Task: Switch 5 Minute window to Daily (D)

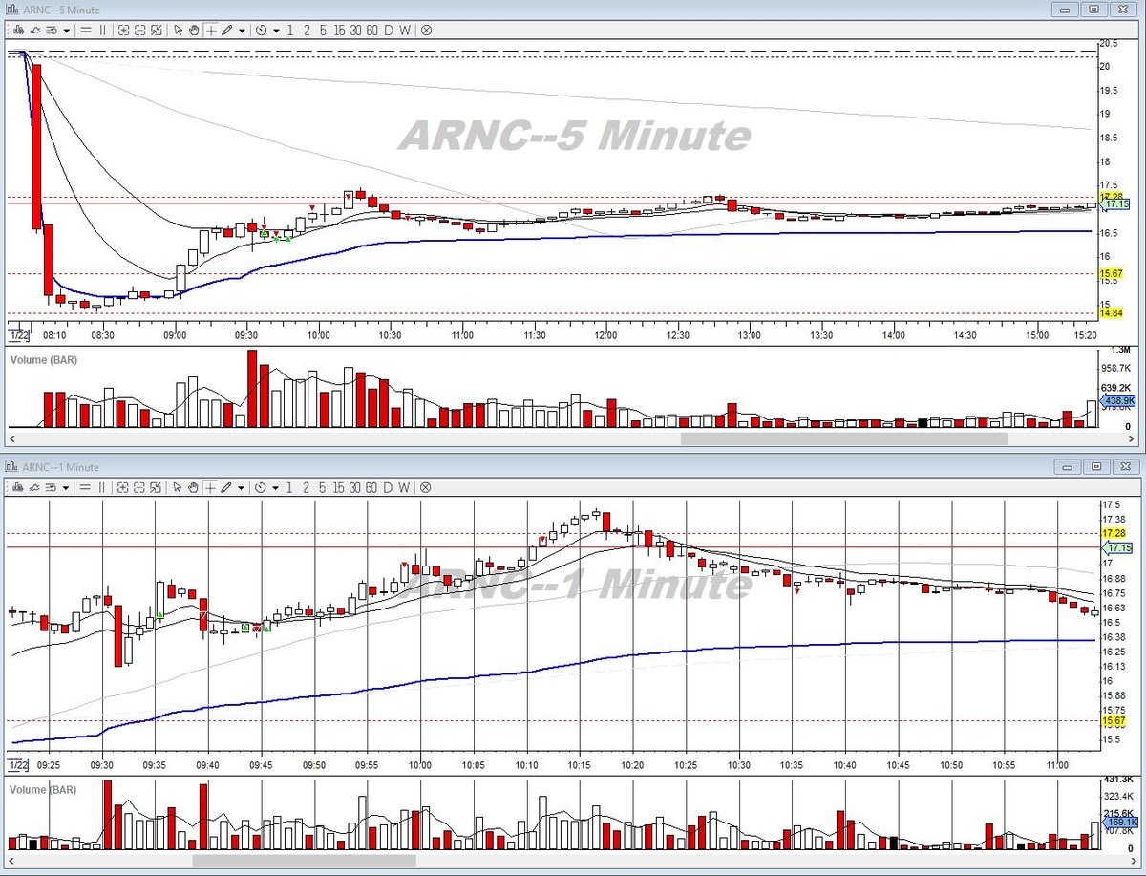Action: point(389,30)
